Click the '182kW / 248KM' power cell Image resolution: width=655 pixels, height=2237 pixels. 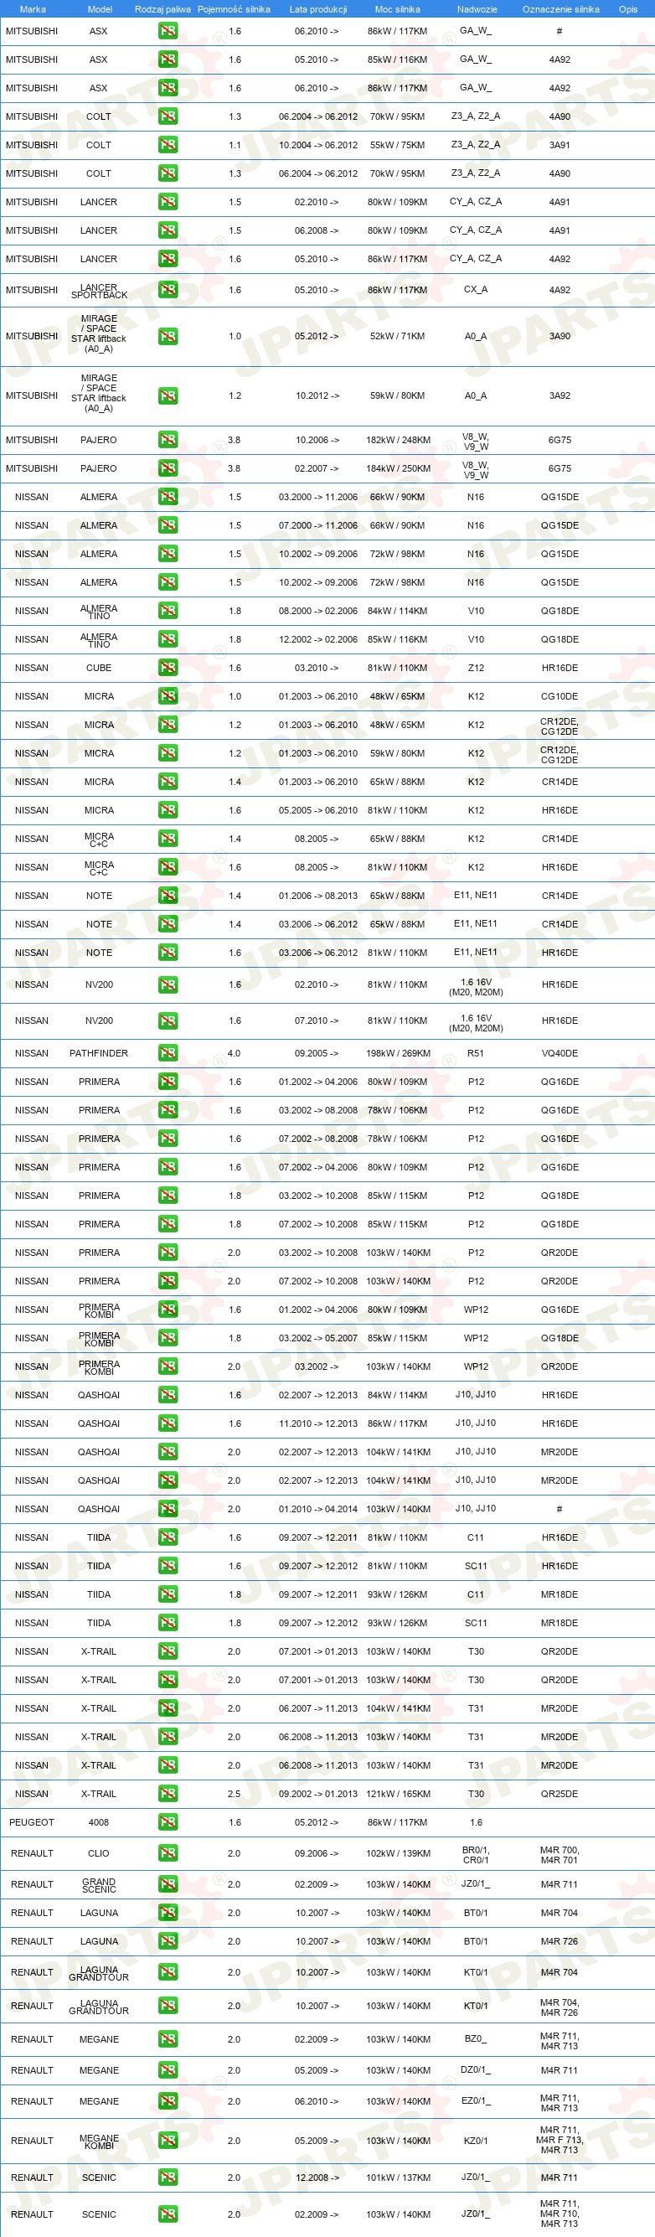coord(398,441)
